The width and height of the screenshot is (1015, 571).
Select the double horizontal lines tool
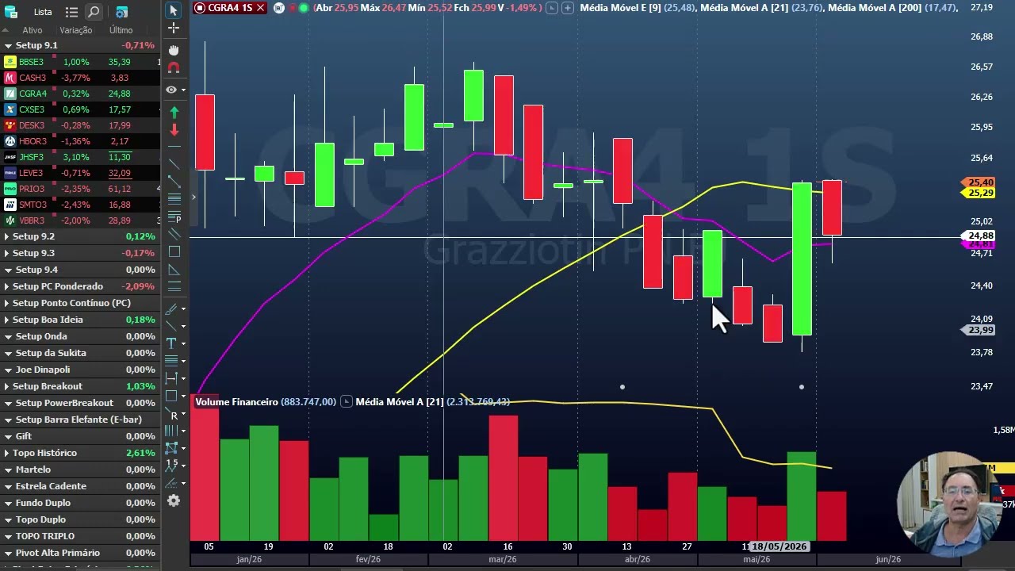point(174,287)
